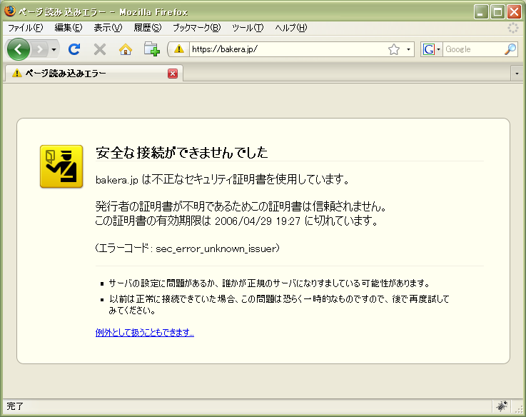This screenshot has width=526, height=417.
Task: Open the back/forward history dropdown arrow
Action: coord(54,50)
